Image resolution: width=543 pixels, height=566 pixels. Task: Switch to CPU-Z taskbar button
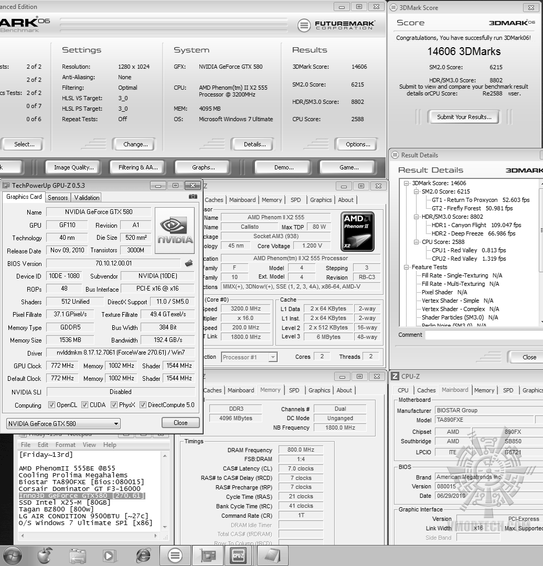[238, 556]
